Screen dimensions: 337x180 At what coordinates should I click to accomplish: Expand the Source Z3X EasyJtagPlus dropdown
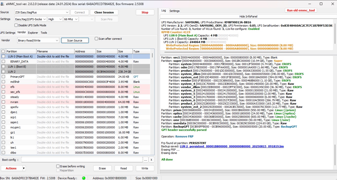[x=67, y=12]
